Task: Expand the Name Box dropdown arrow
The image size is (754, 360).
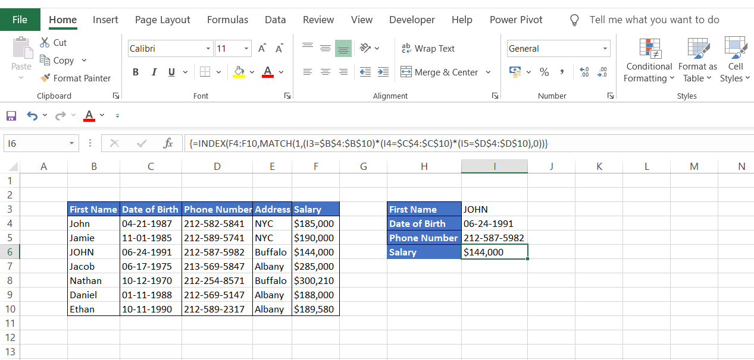Action: click(71, 143)
